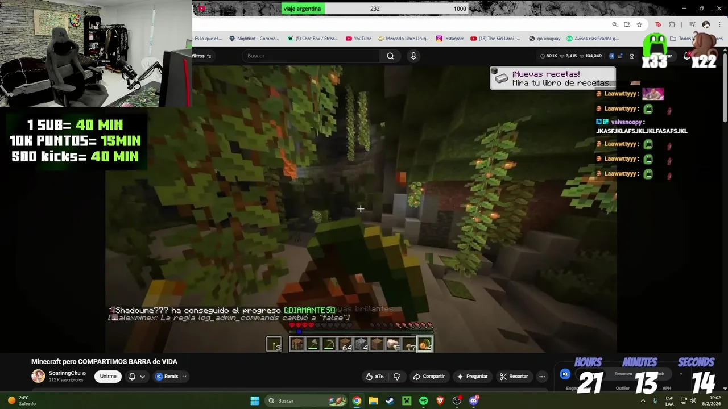Click the Chrome profile avatar
Viewport: 728px width, 409px height.
706,24
